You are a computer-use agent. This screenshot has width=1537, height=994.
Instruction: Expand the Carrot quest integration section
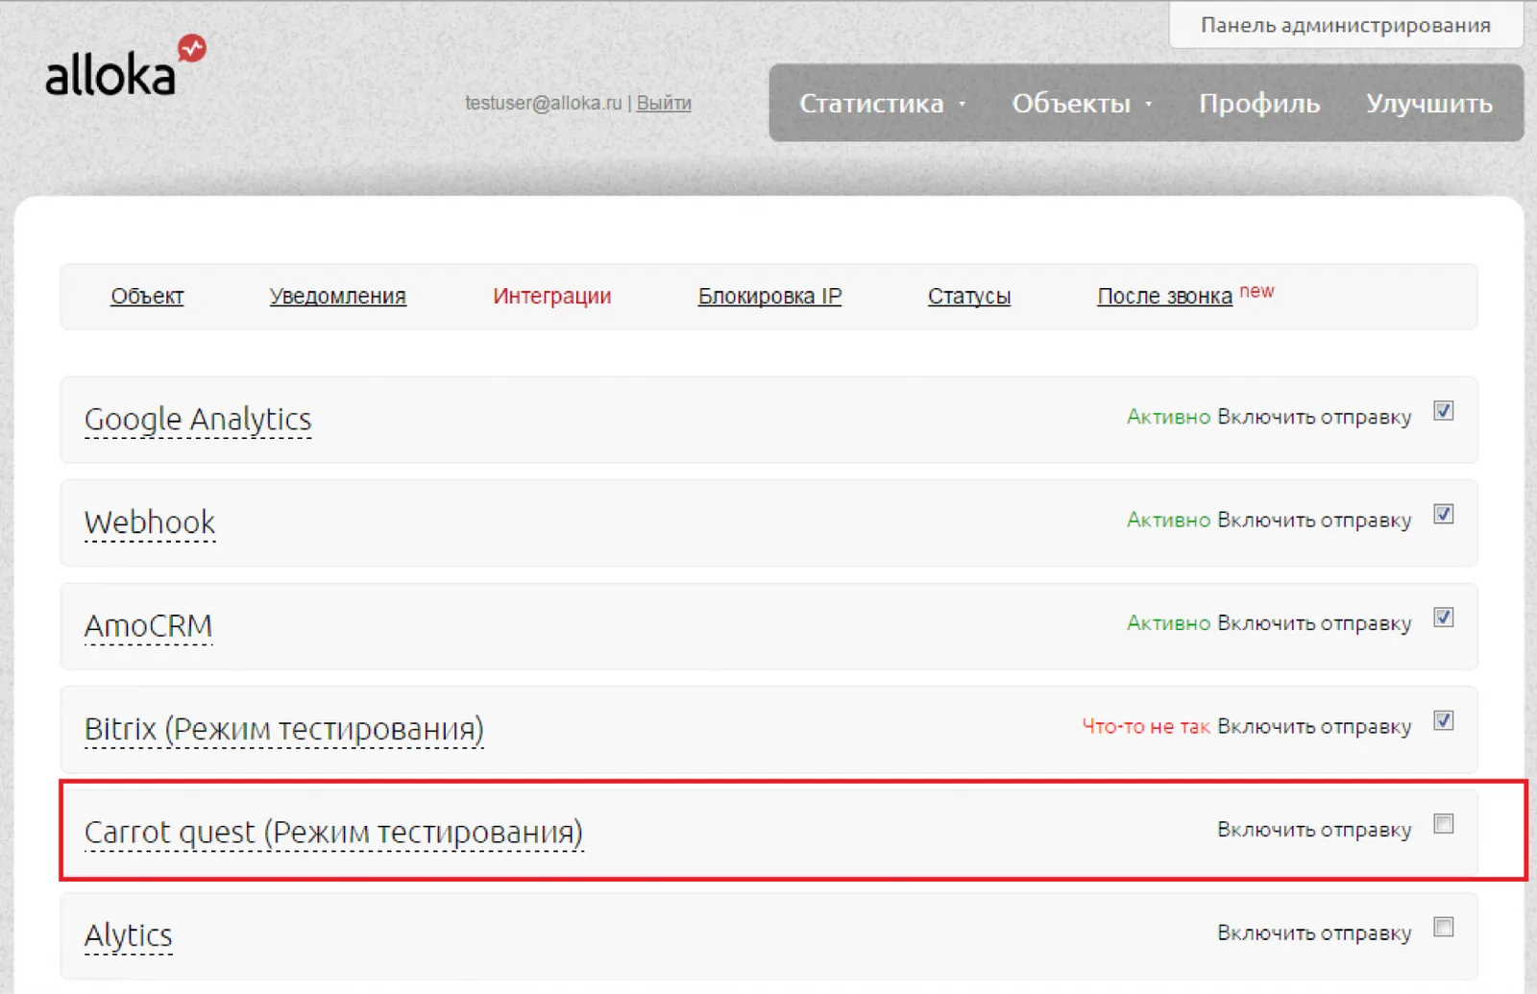point(333,833)
